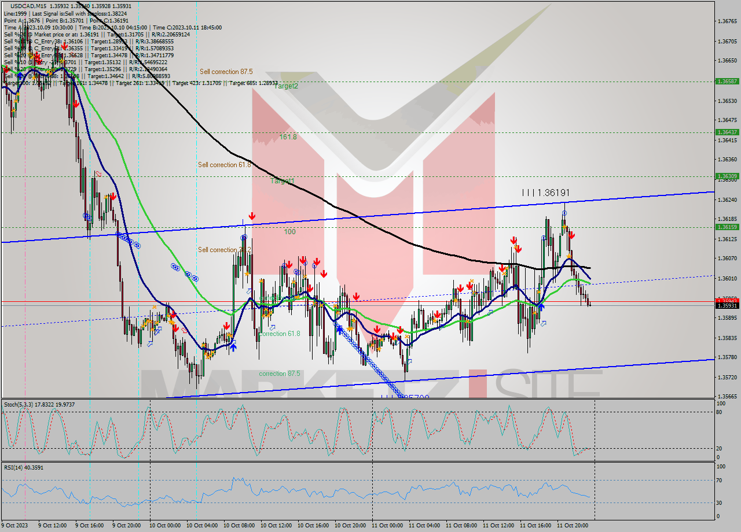The width and height of the screenshot is (741, 532).
Task: Click the 10 Oct 08:00 time axis label
Action: tap(240, 525)
